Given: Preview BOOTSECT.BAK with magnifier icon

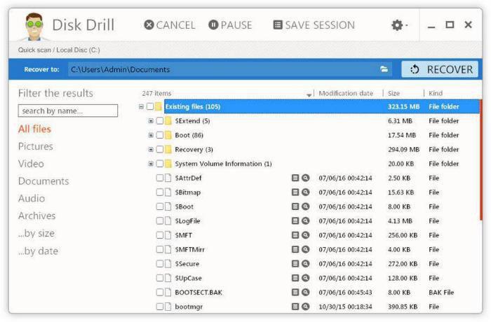Looking at the screenshot, I should pyautogui.click(x=306, y=292).
